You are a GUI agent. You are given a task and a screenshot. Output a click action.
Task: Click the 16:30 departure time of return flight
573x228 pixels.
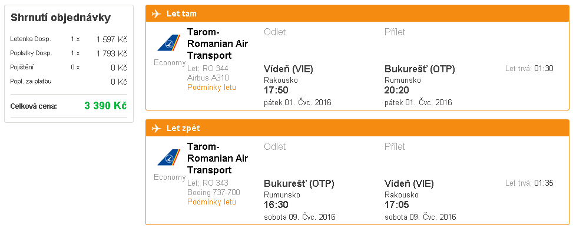coord(276,205)
